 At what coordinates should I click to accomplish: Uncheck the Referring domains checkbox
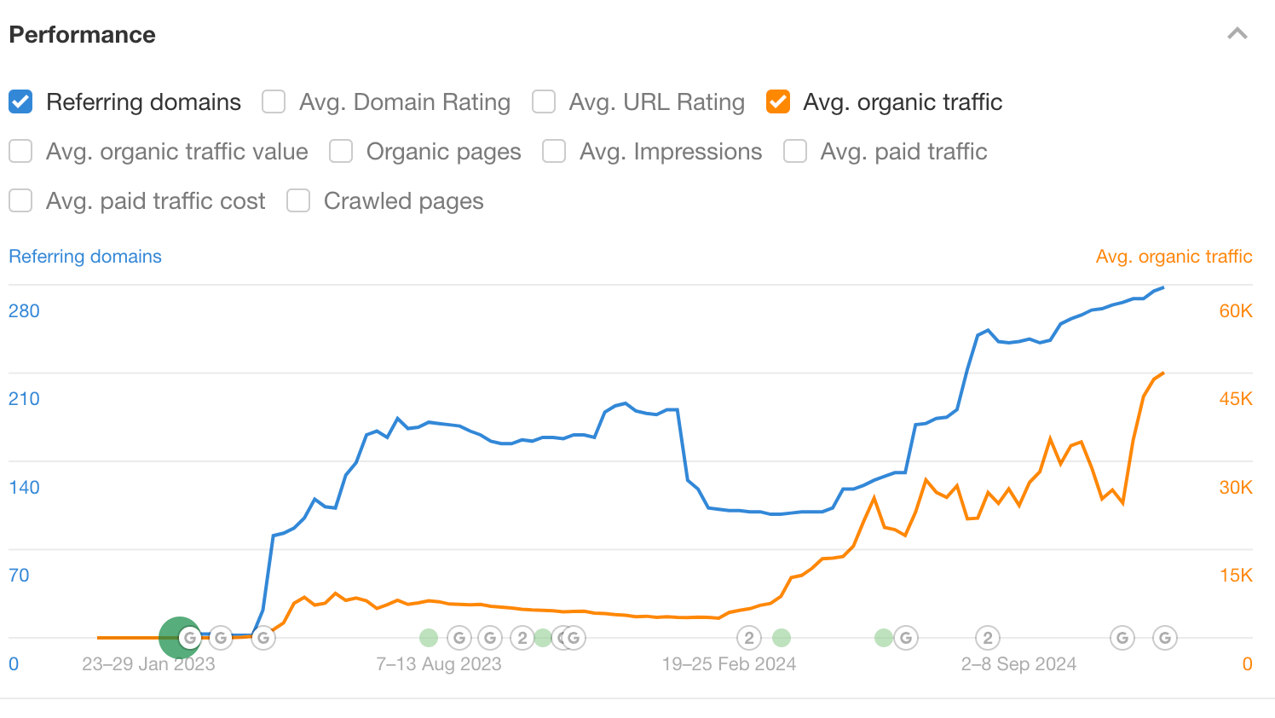20,101
